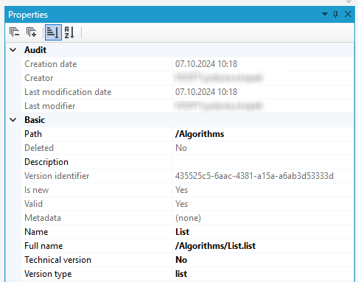
Task: Select the Basic category header
Action: pyautogui.click(x=35, y=120)
